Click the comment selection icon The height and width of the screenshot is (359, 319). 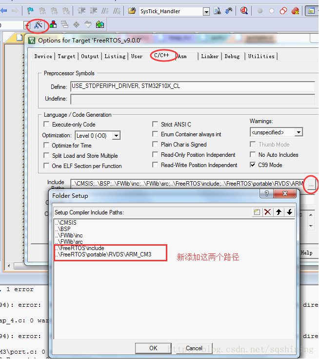(x=105, y=11)
